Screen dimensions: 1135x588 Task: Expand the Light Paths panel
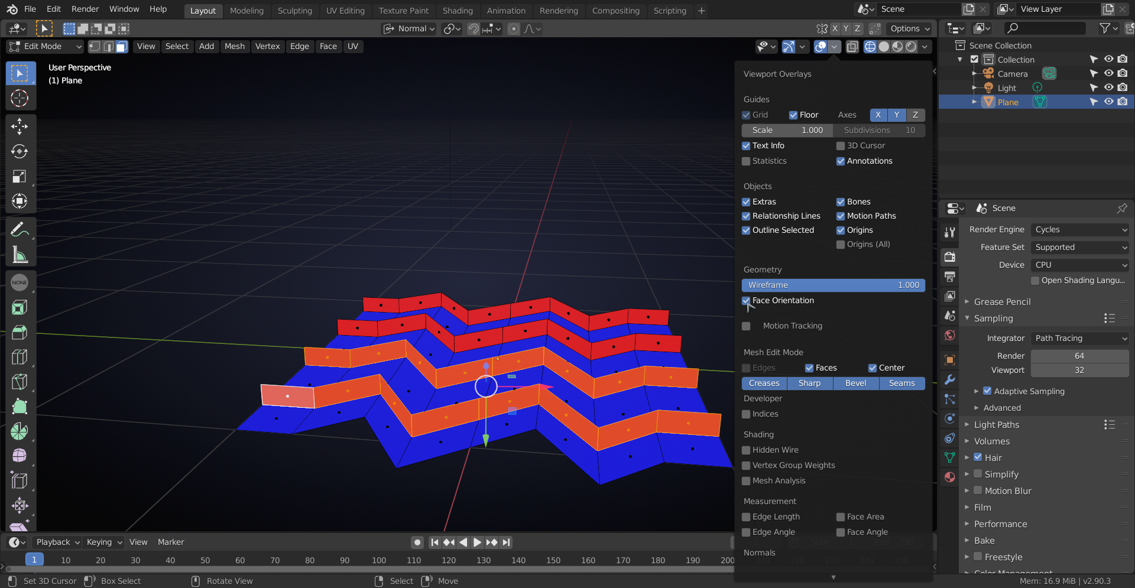click(x=996, y=425)
